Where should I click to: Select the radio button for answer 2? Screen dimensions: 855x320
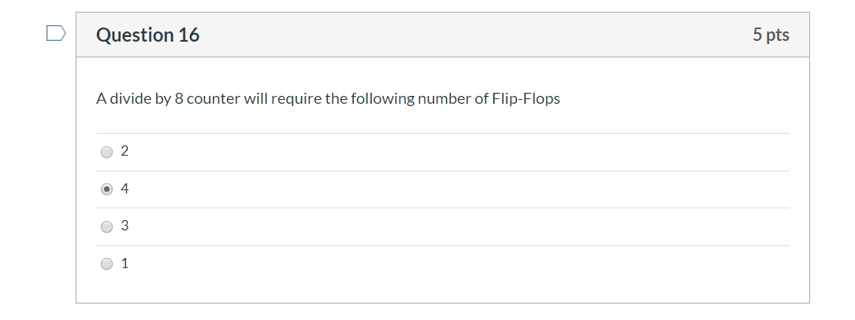pyautogui.click(x=107, y=152)
